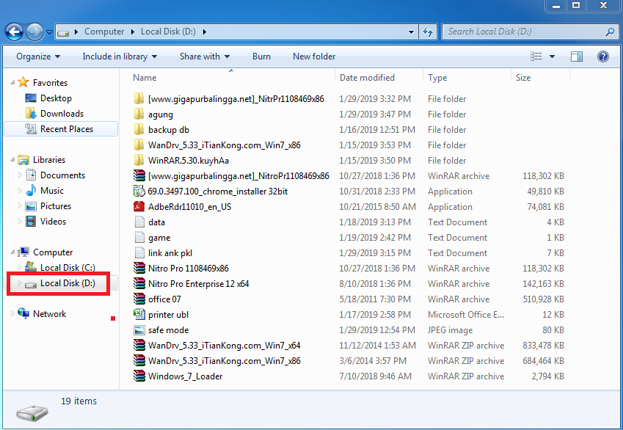The image size is (623, 430).
Task: Select Favorites in the navigation pane
Action: coord(50,83)
